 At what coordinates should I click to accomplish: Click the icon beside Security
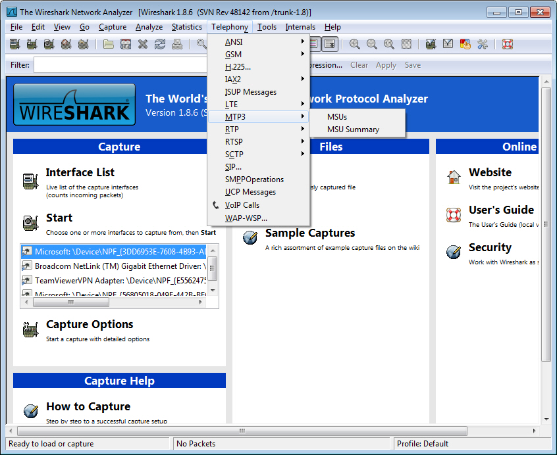(x=454, y=252)
